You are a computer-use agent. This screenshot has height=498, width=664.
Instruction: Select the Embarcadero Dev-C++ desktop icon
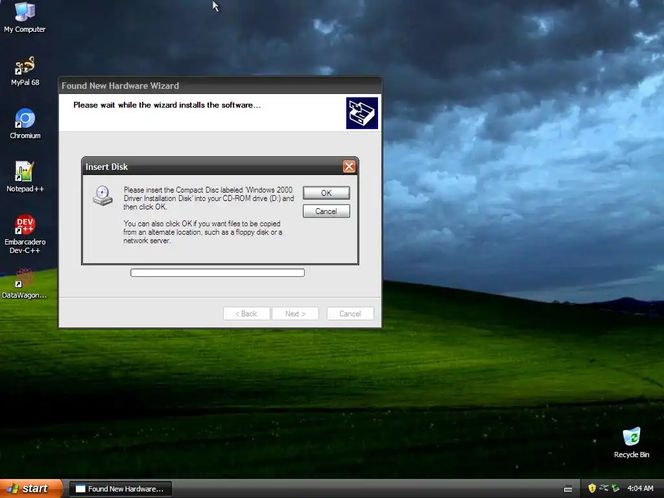25,233
